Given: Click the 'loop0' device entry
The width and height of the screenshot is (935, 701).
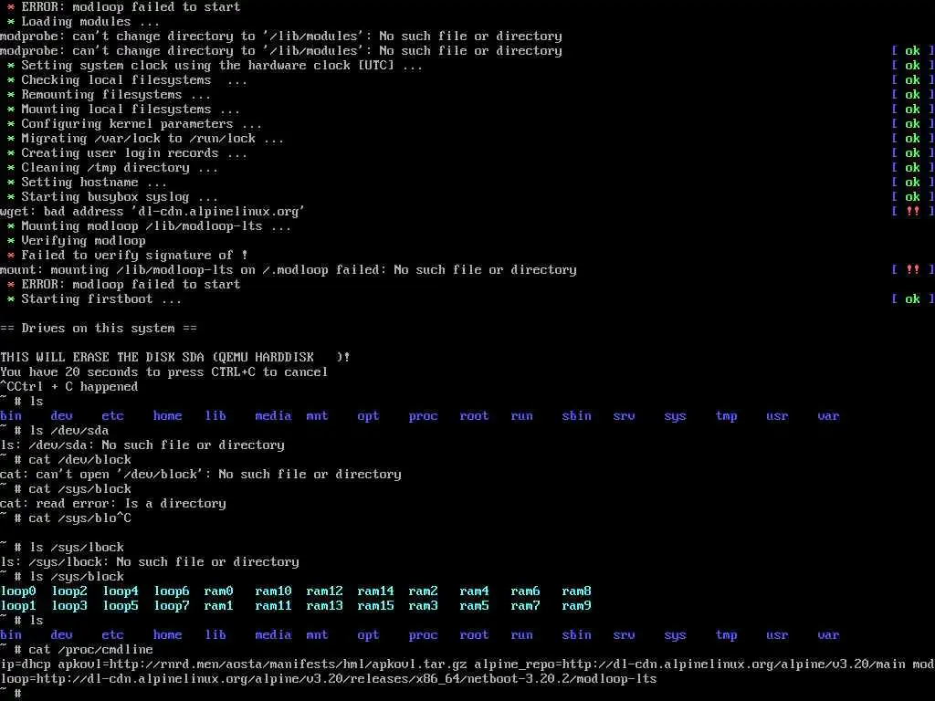Looking at the screenshot, I should pyautogui.click(x=18, y=591).
